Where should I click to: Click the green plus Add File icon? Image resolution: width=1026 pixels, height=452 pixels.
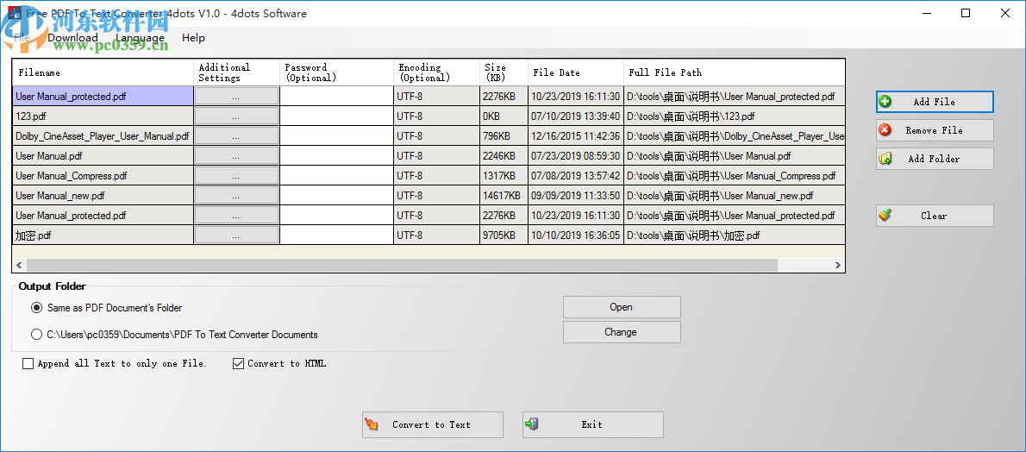pyautogui.click(x=885, y=102)
